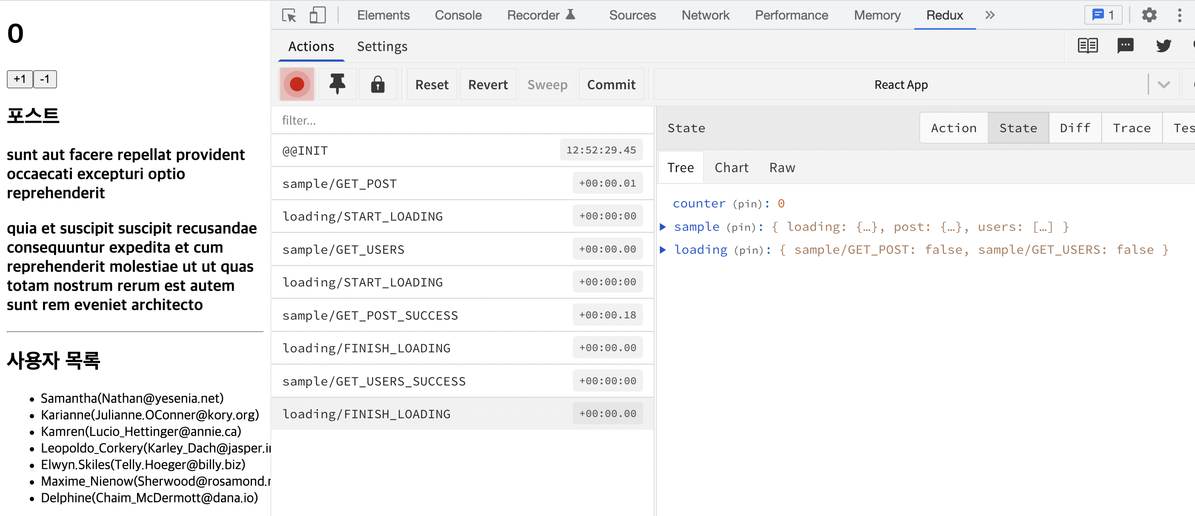This screenshot has height=516, width=1195.
Task: Open the Redux feedback chat icon
Action: pyautogui.click(x=1125, y=46)
